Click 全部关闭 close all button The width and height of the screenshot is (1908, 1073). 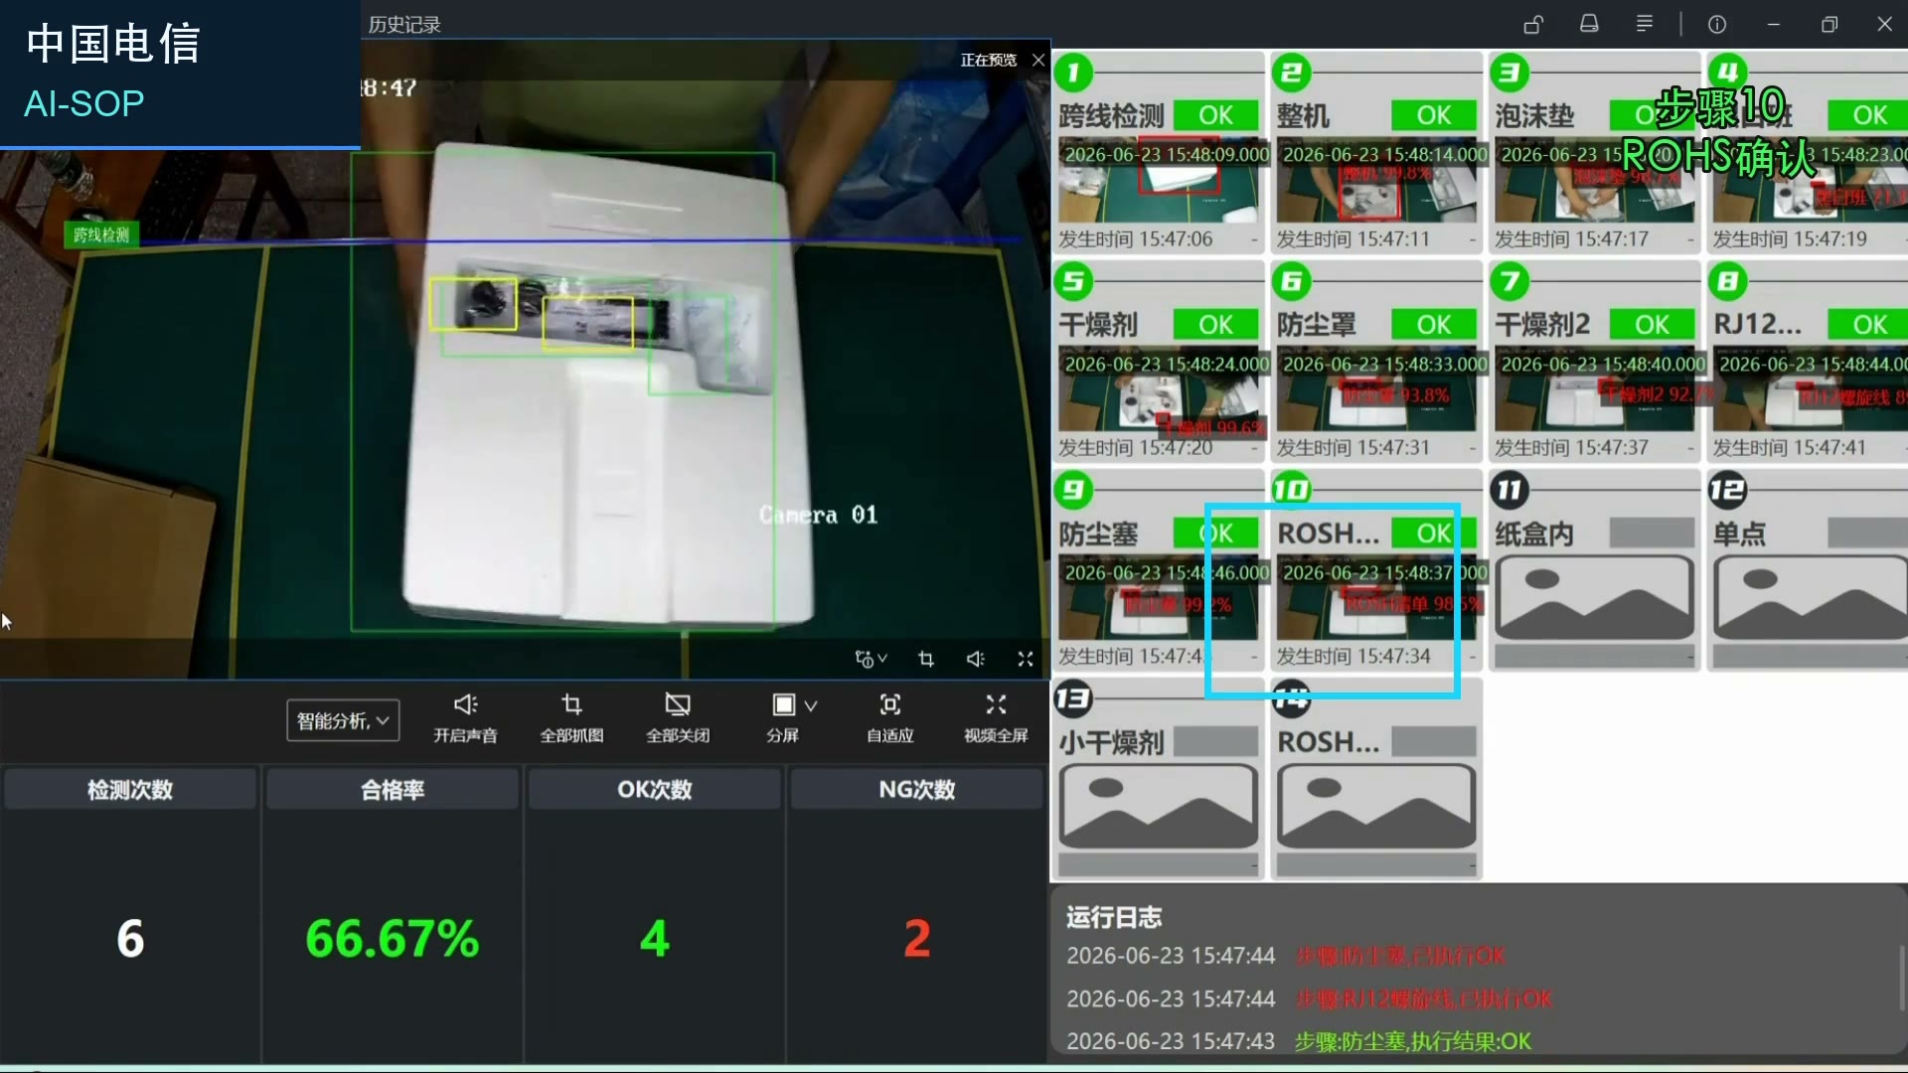[678, 718]
